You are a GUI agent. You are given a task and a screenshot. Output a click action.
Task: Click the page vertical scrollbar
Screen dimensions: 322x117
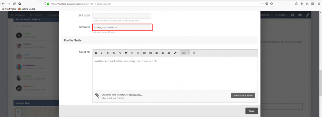[320, 83]
